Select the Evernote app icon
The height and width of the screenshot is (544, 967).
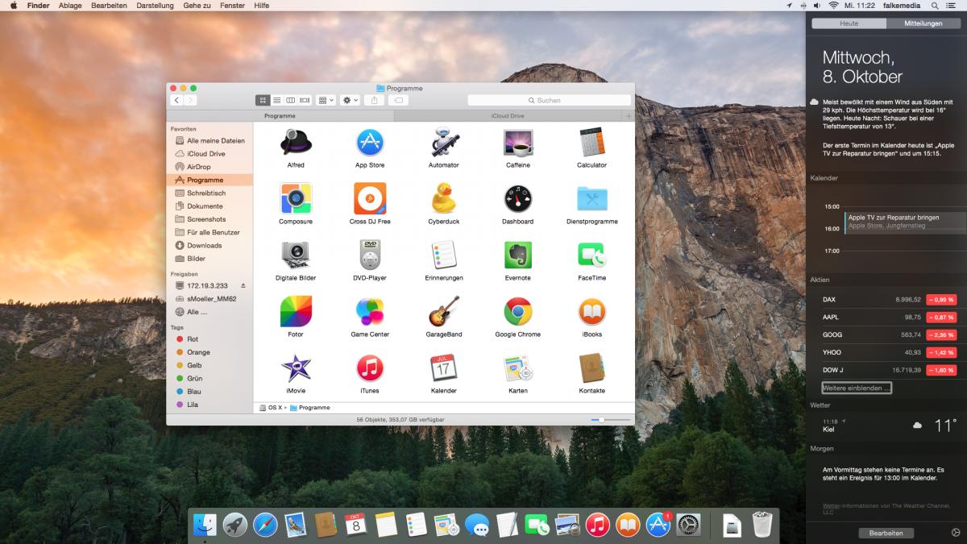[x=518, y=255]
